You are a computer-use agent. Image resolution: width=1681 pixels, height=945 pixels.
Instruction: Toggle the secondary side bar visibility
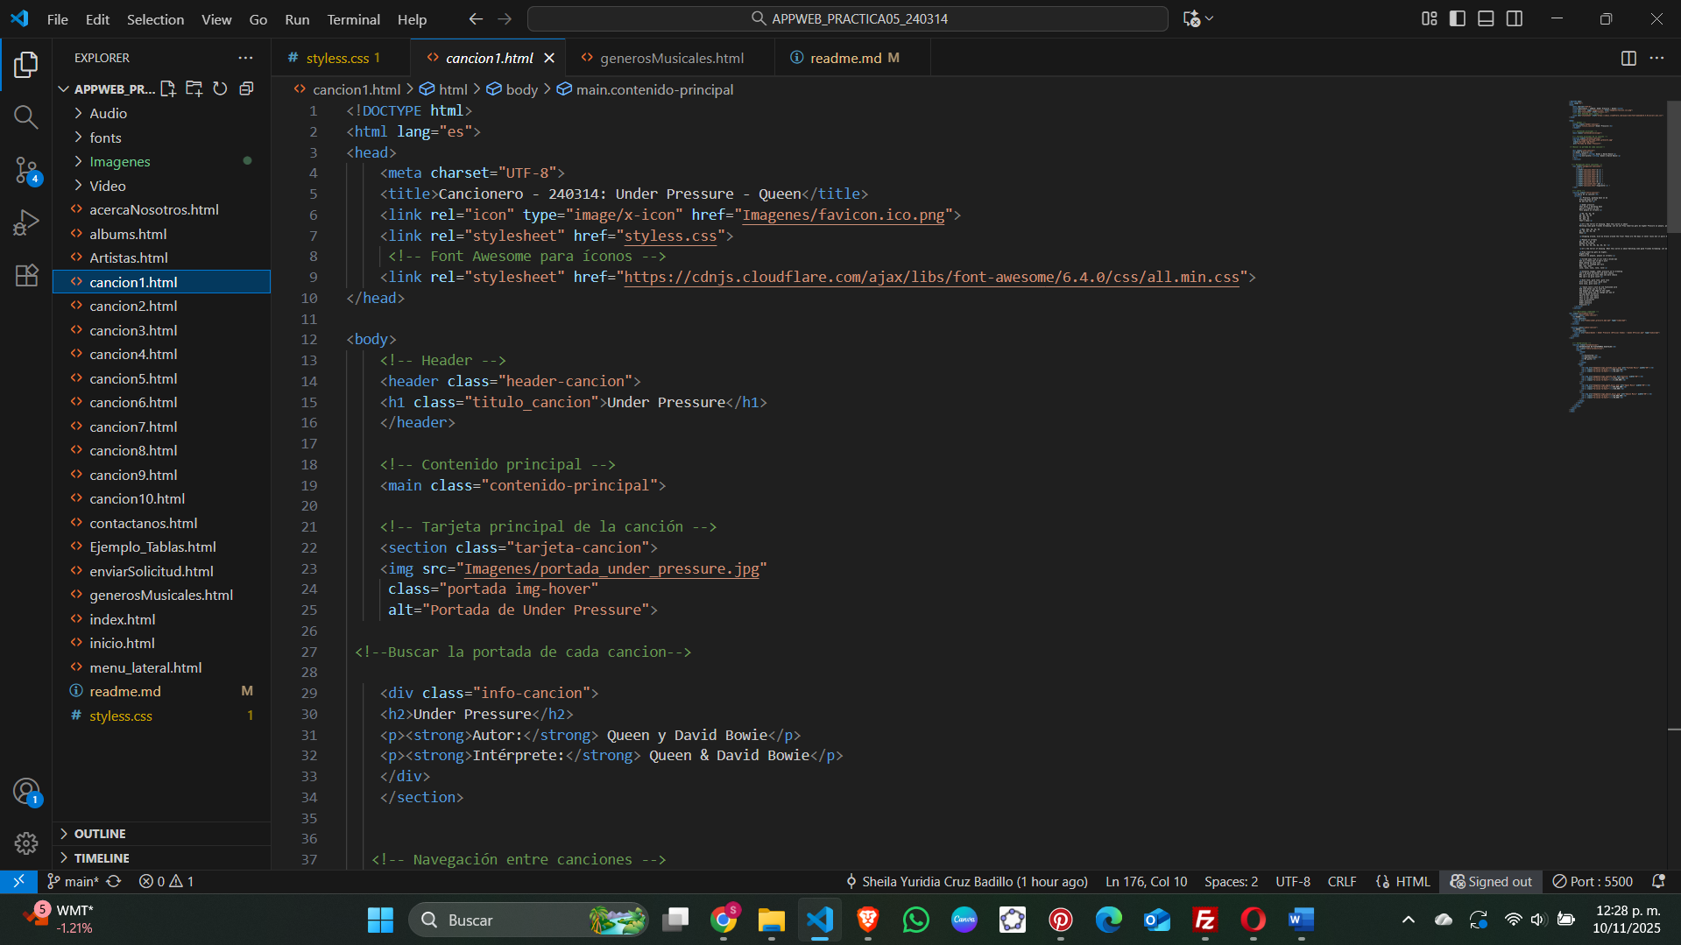pos(1515,18)
